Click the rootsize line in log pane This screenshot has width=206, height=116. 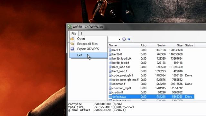coord(95,104)
